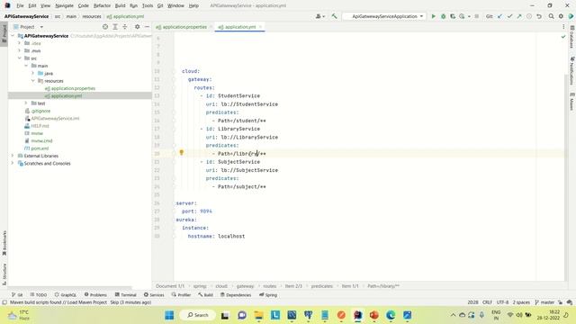Click the Git update project arrow icon

[500, 16]
